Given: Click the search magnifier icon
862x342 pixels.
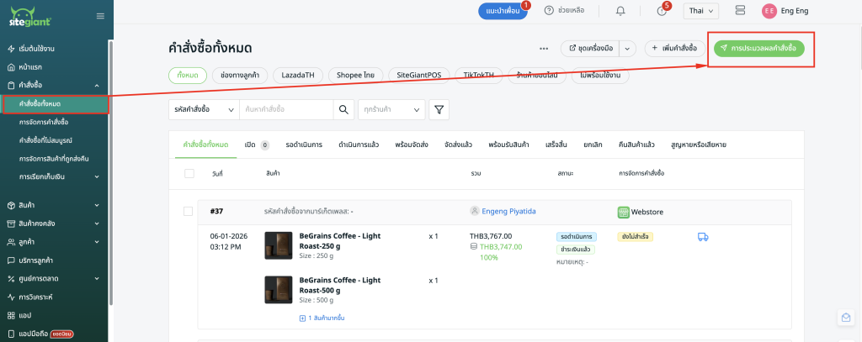Looking at the screenshot, I should (343, 109).
